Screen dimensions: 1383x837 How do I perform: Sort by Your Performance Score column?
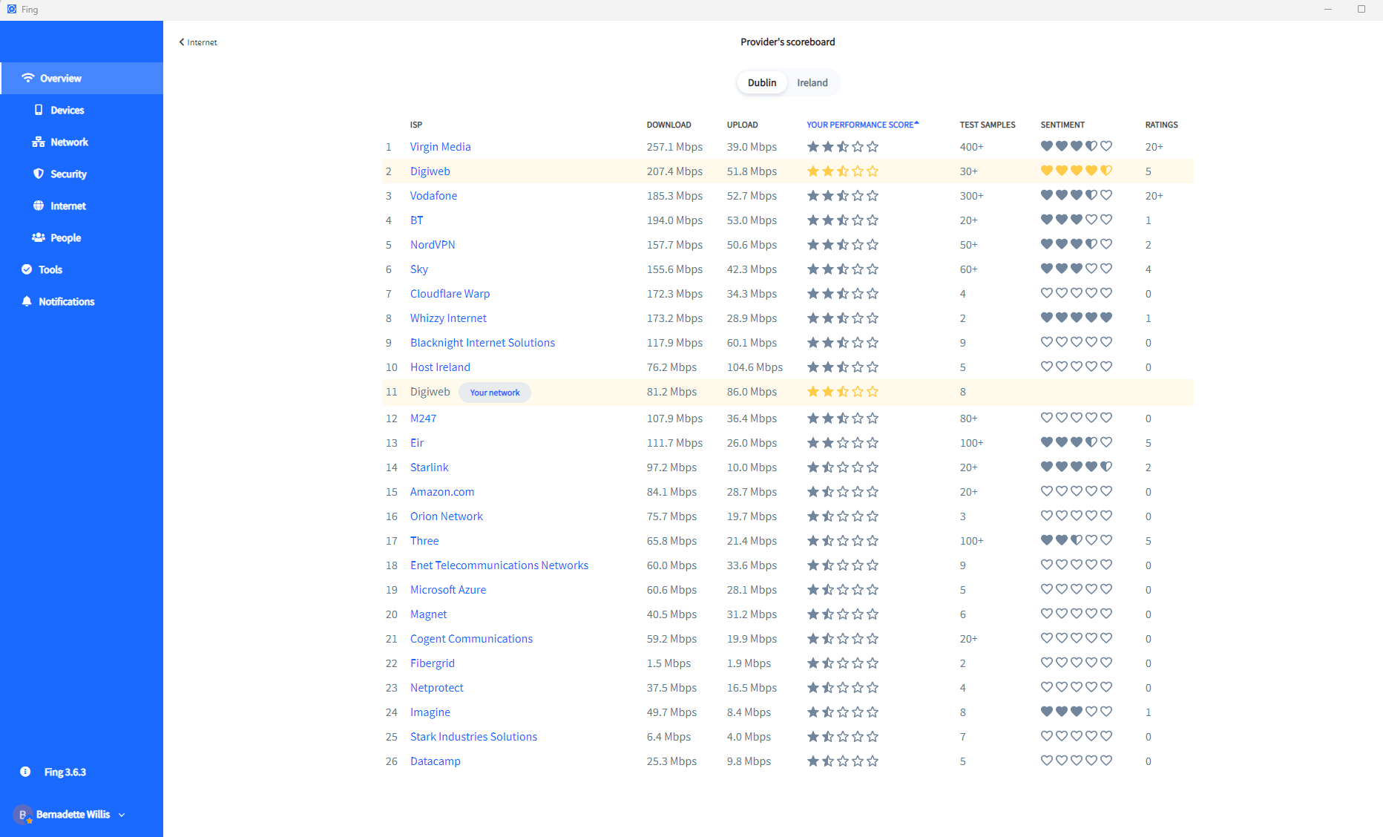pyautogui.click(x=862, y=125)
